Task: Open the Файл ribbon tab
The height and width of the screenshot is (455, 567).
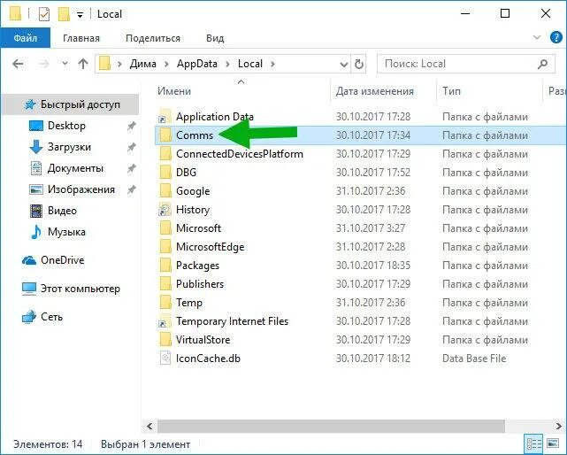Action: [x=26, y=38]
